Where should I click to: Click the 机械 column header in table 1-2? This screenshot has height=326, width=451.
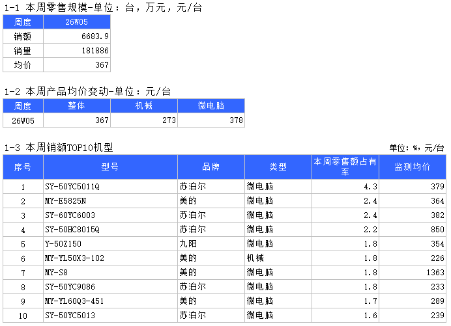click(143, 106)
